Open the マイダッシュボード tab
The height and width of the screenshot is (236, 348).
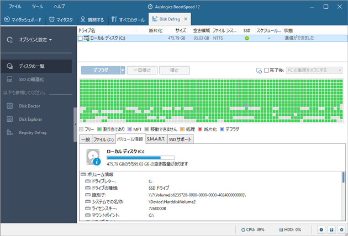23,20
